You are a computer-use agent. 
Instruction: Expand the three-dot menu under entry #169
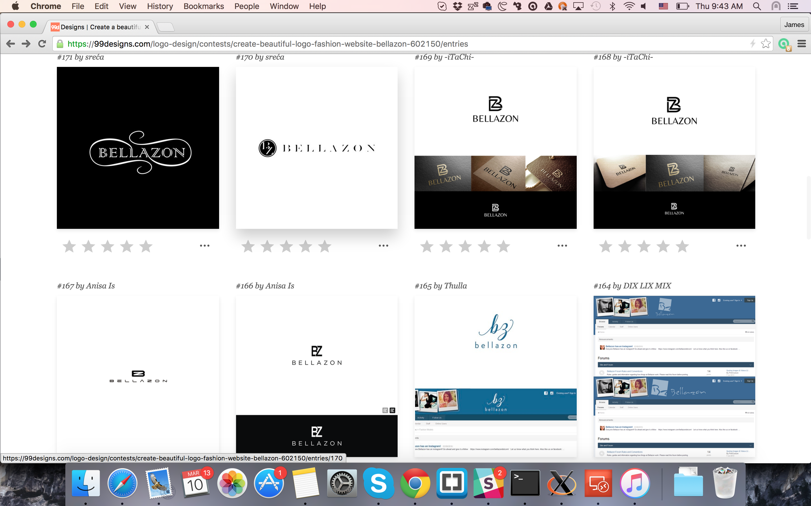coord(562,246)
